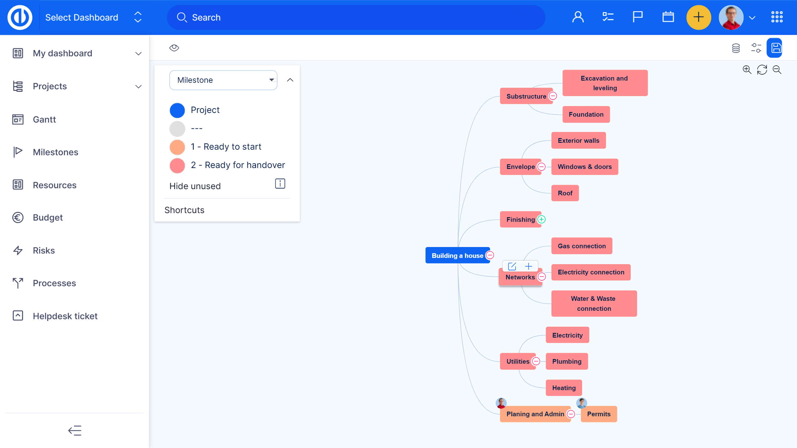Image resolution: width=797 pixels, height=448 pixels.
Task: Open the Shortcuts section
Action: tap(184, 210)
